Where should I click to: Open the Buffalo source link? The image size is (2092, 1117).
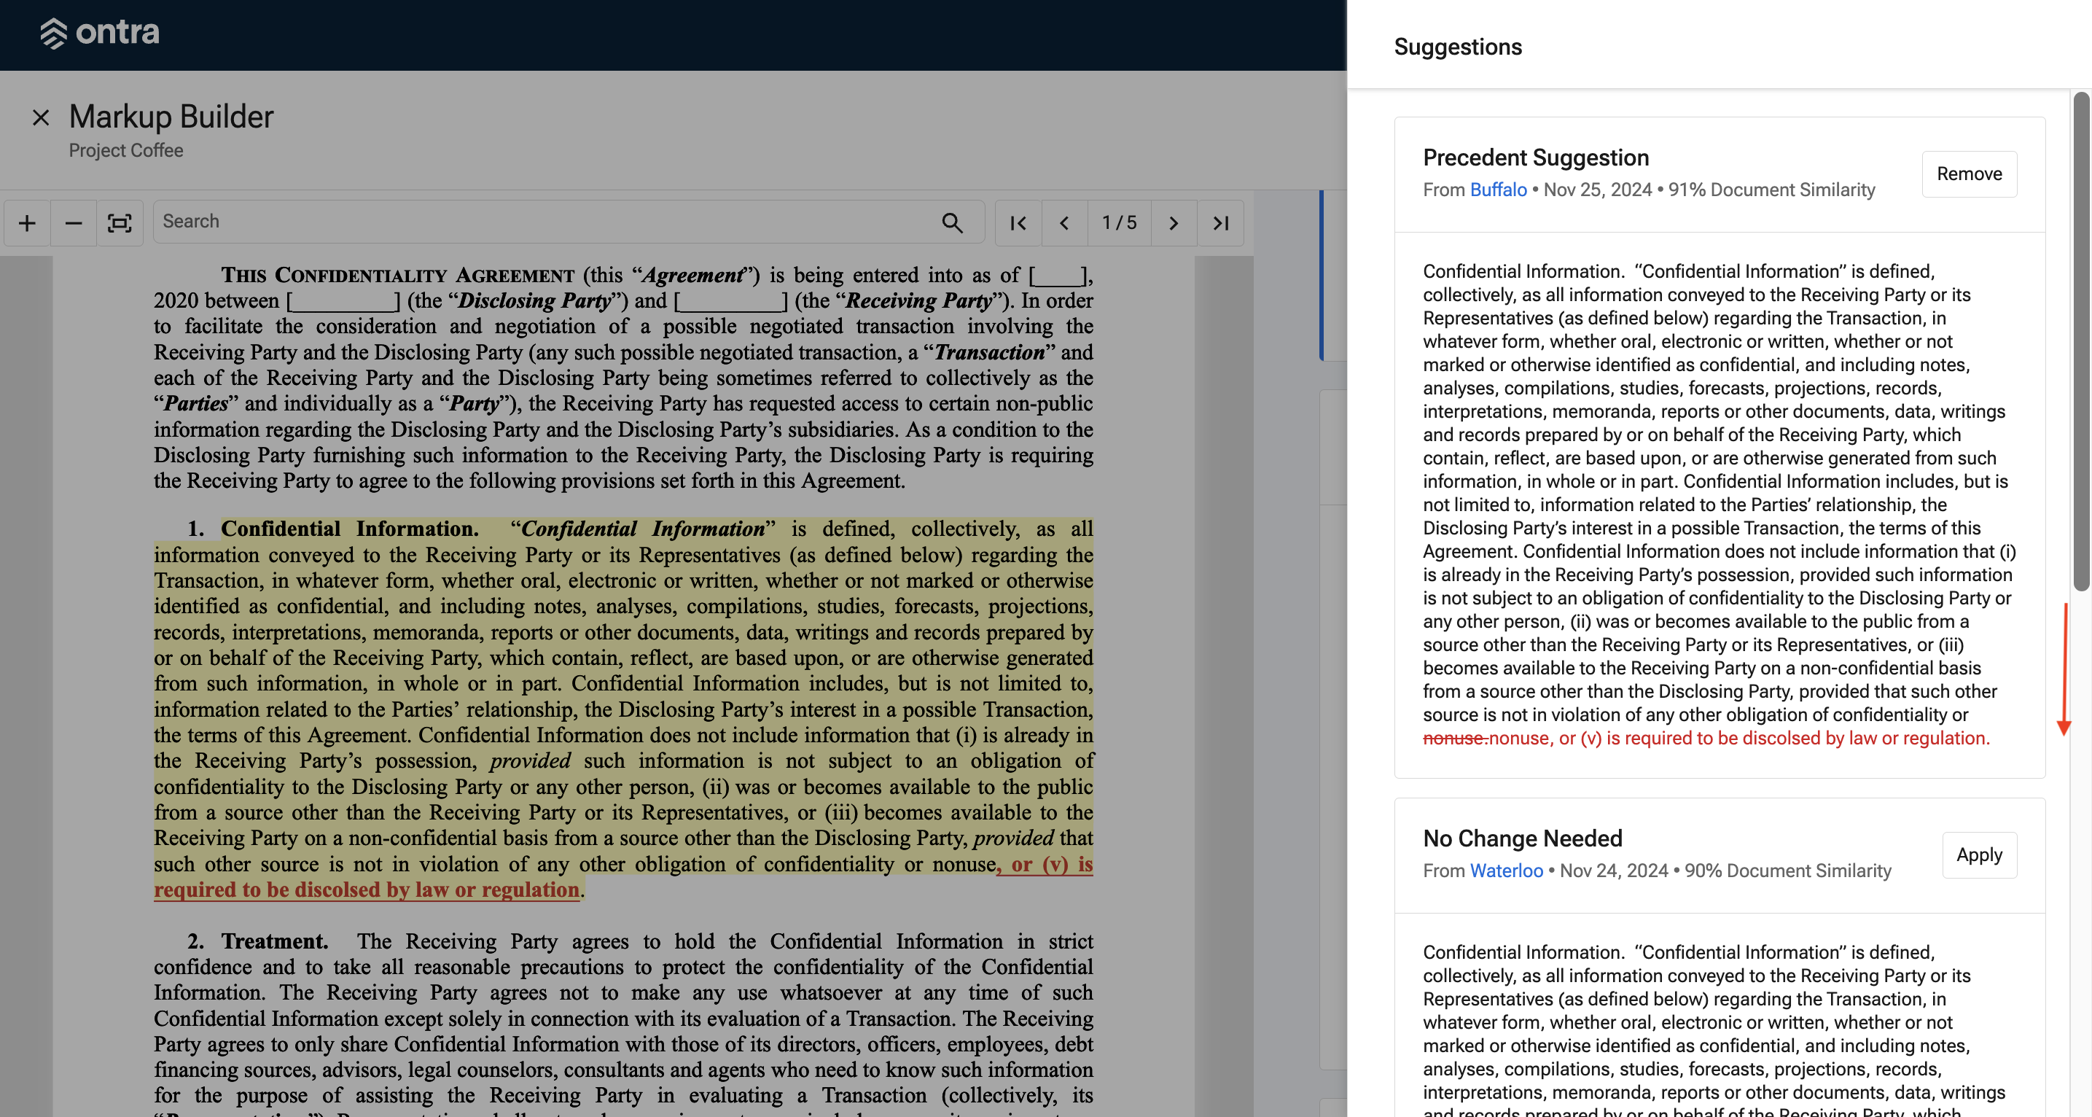(x=1499, y=190)
